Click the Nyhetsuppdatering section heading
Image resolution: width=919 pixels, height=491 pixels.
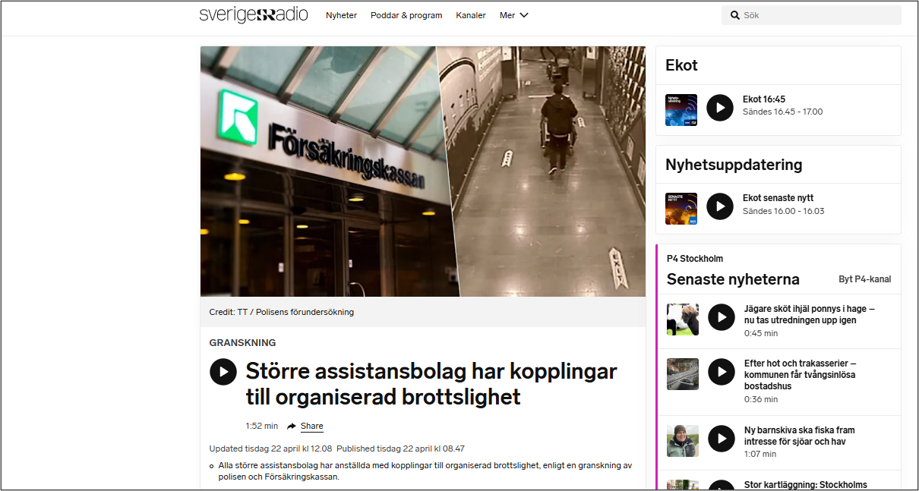point(734,165)
